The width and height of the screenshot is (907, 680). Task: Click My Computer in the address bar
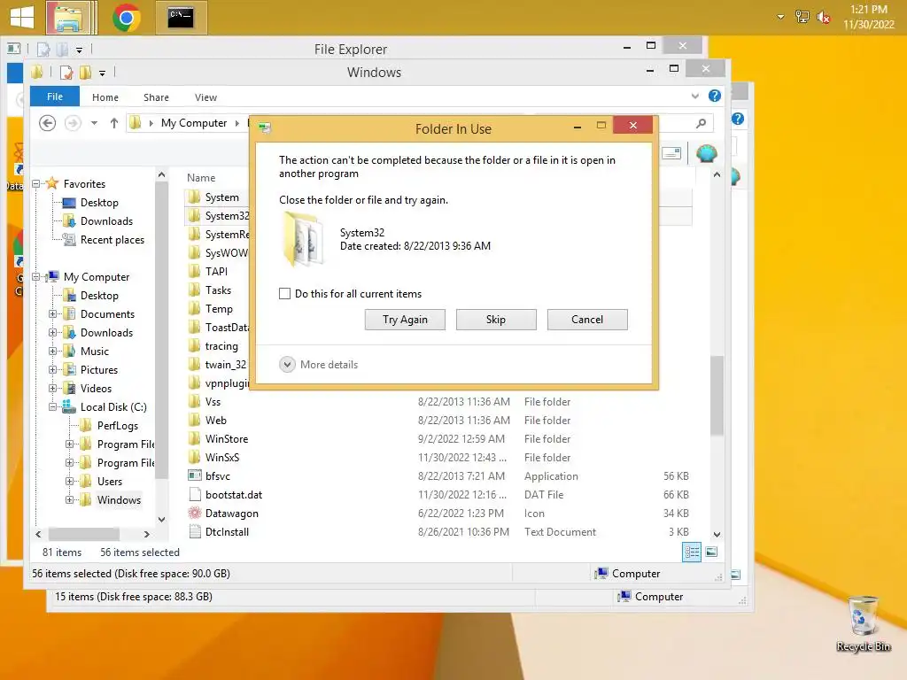194,122
